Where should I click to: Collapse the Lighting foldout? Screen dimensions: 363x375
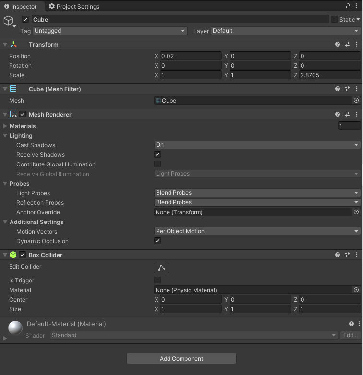(5, 136)
